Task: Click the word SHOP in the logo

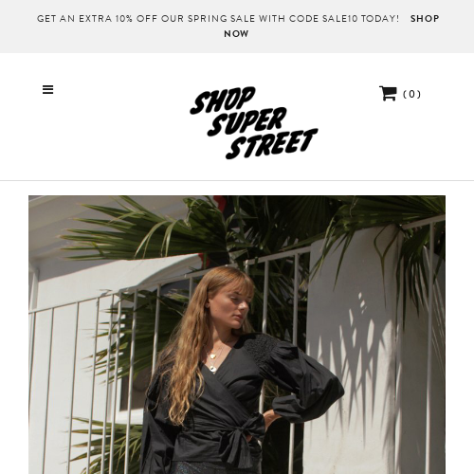Action: (x=223, y=100)
